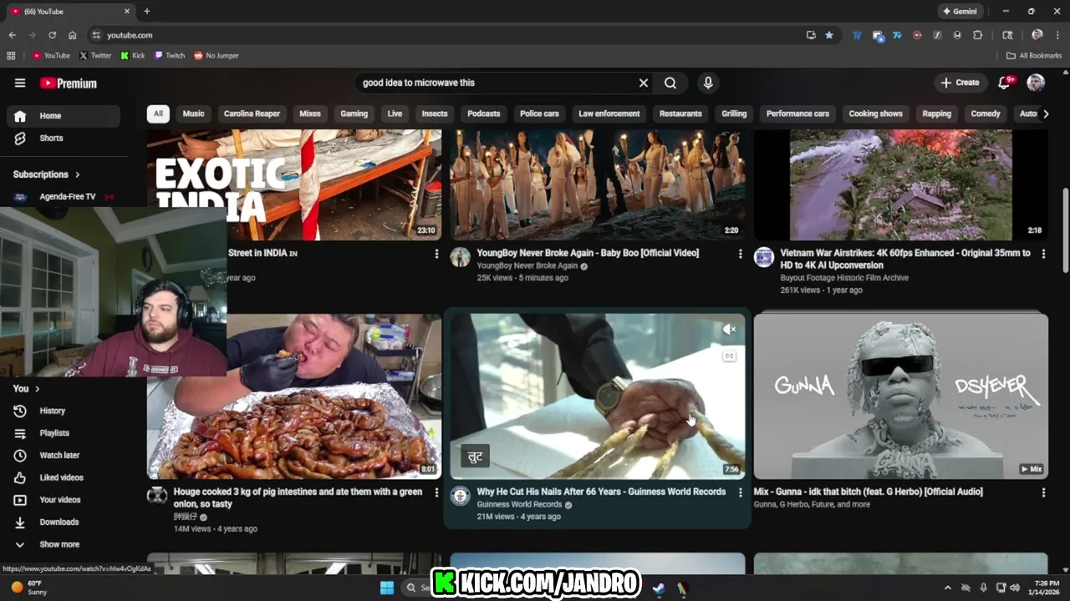The image size is (1070, 601).
Task: Open Shorts in the sidebar
Action: (64, 138)
